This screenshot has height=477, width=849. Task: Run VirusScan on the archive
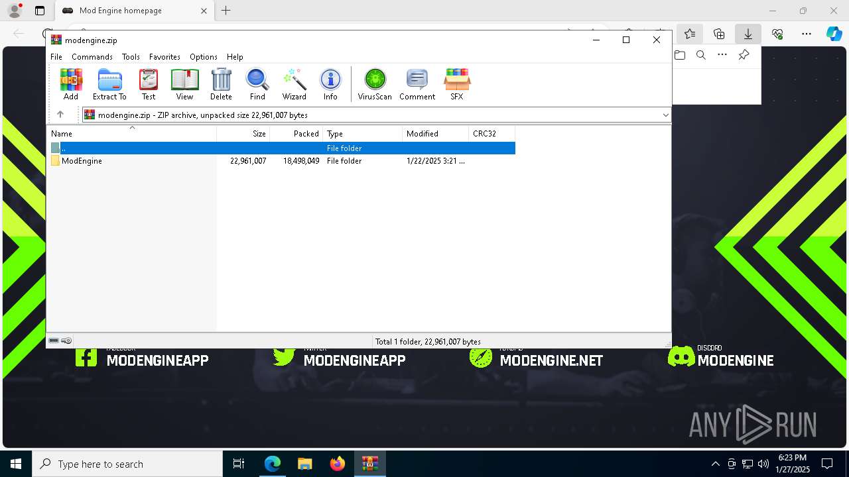[x=375, y=84]
